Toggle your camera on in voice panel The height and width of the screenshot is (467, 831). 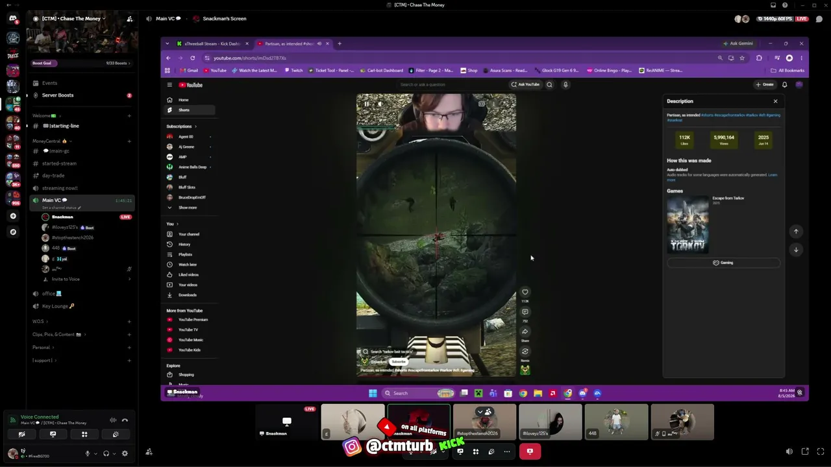point(22,435)
